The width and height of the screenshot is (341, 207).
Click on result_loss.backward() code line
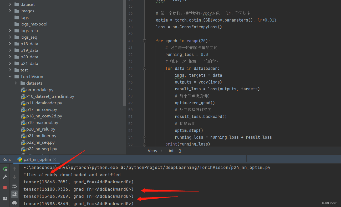point(201,116)
